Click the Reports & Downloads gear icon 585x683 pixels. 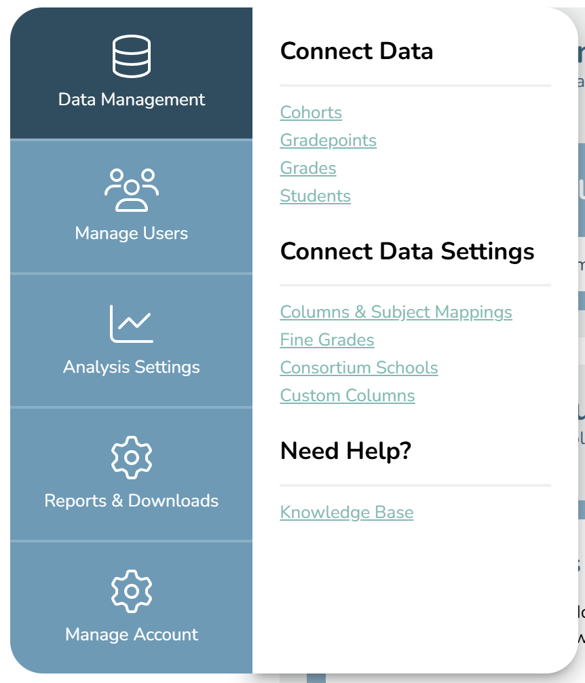pos(132,458)
